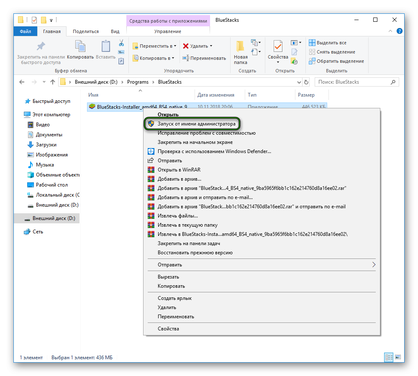Expand the Копировать в dropdown
The image size is (418, 376).
173,58
